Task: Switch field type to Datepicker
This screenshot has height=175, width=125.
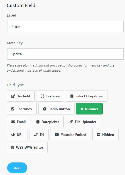Action: pos(48,122)
